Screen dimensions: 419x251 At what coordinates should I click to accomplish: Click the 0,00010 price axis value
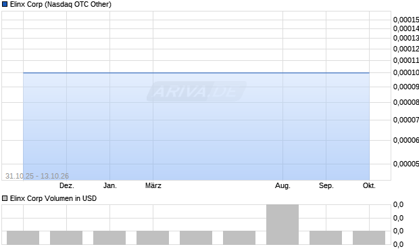pos(406,72)
